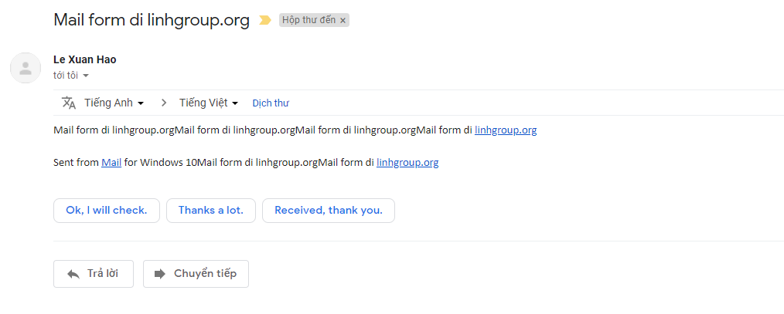Click the translate icon

(69, 103)
